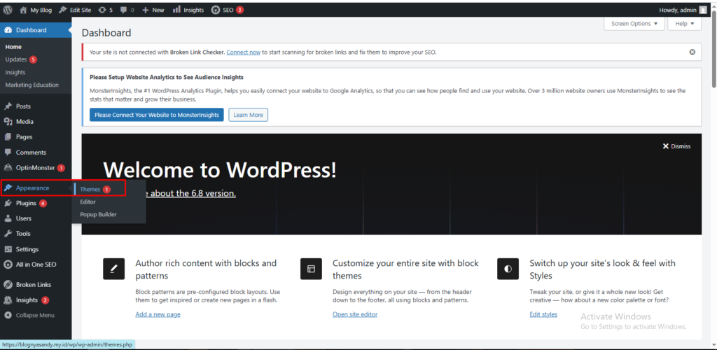Click the Posts pin icon
Screen dimensions: 717x350
pos(8,106)
